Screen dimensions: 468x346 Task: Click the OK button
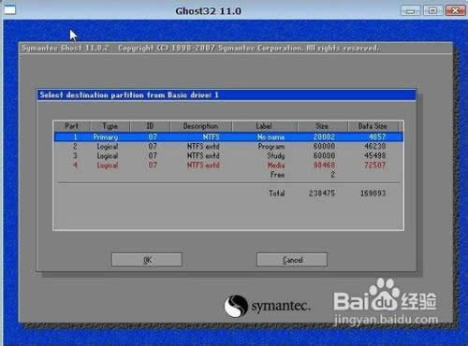[x=147, y=260]
